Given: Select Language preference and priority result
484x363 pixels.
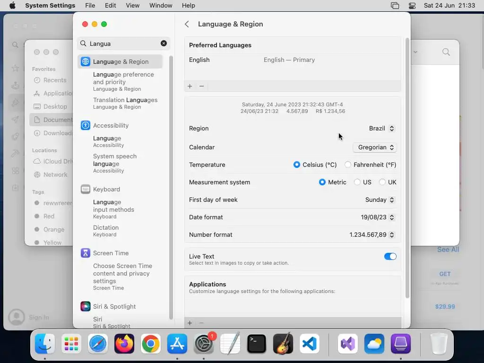Looking at the screenshot, I should 123,81.
